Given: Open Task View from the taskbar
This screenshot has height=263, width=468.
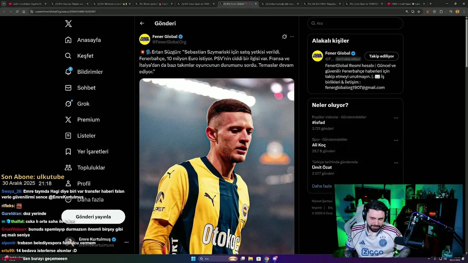Looking at the screenshot, I should 243,259.
